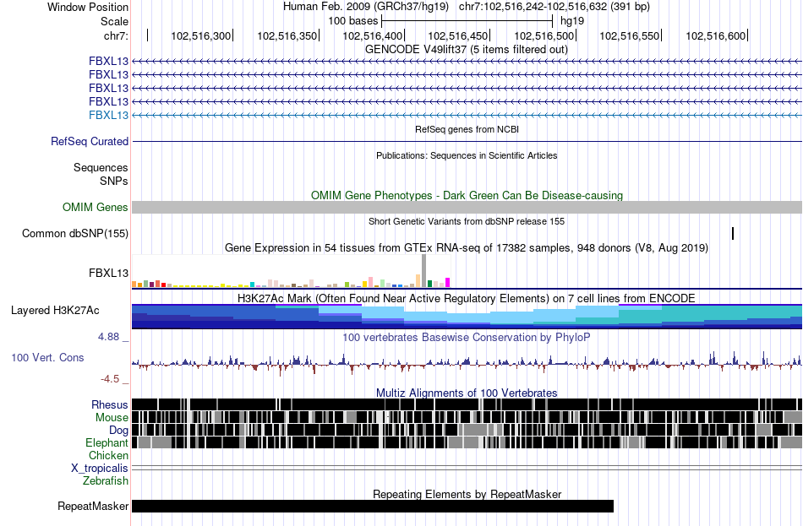The image size is (803, 526).
Task: Open the GENCODE V49lift37 track title
Action: 466,50
